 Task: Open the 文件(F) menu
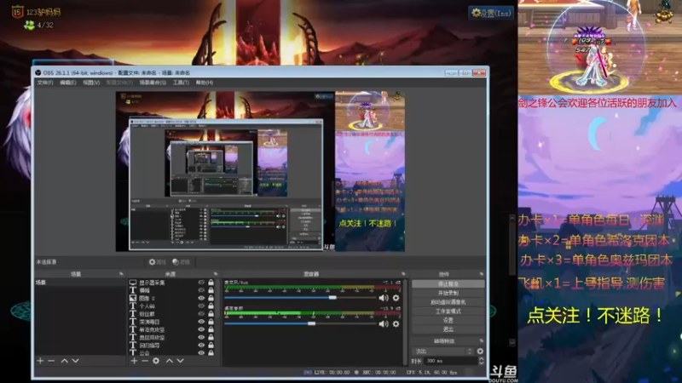pos(45,83)
